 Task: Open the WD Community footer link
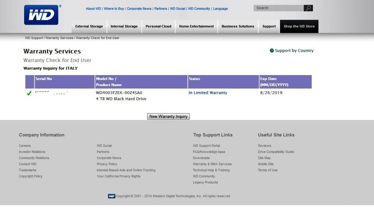[x=204, y=176]
